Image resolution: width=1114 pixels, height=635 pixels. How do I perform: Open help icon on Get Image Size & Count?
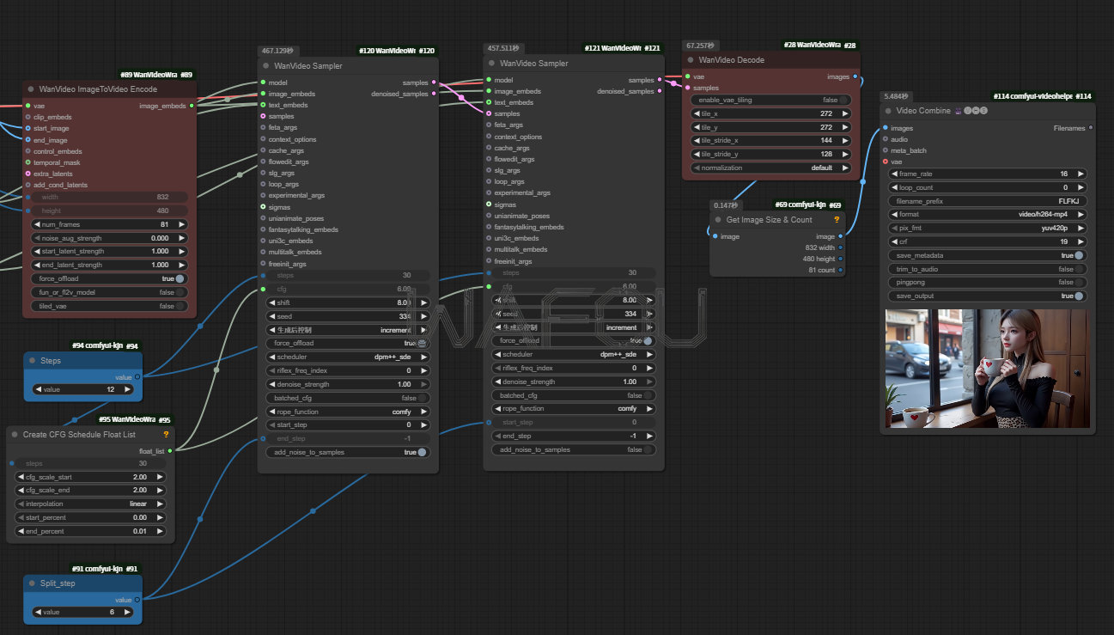(837, 219)
